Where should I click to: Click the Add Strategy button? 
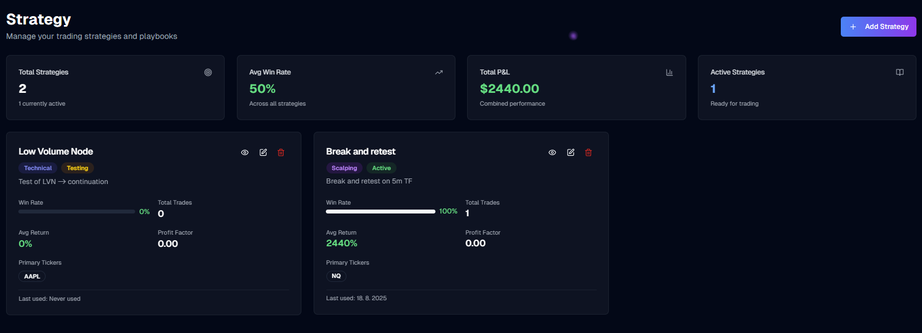[x=878, y=27]
